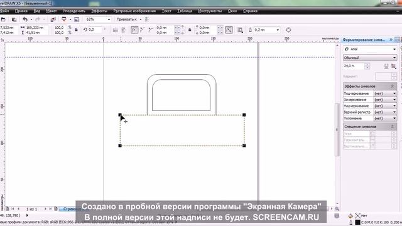Click the Open file icon in the toolbar
The width and height of the screenshot is (402, 226).
click(3, 19)
